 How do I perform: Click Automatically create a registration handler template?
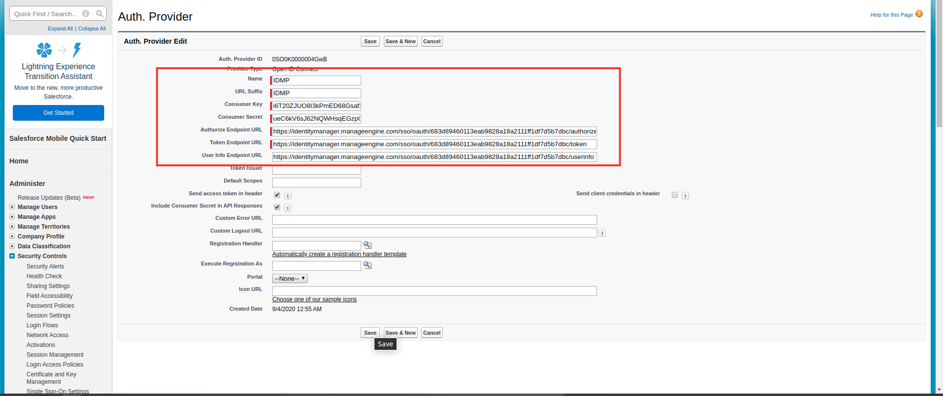click(340, 254)
